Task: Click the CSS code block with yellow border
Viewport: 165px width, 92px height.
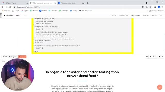Action: click(x=82, y=36)
